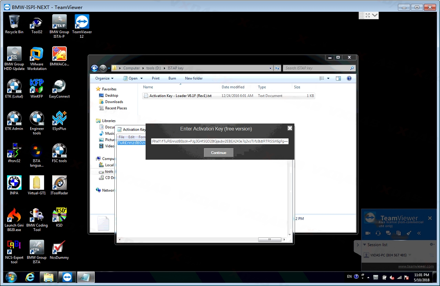Open Explorer help question mark icon

[349, 78]
